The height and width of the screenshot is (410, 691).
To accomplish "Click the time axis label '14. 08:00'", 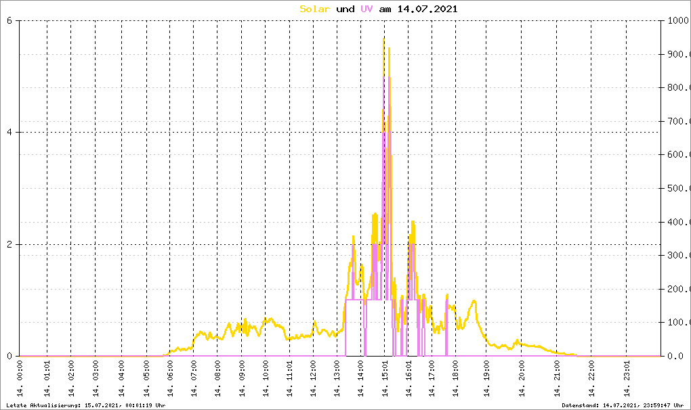I will pyautogui.click(x=217, y=379).
